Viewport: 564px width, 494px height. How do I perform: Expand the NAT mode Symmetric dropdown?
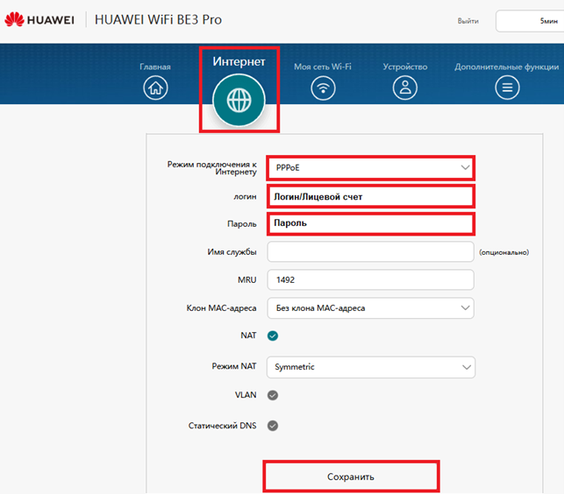[x=371, y=367]
